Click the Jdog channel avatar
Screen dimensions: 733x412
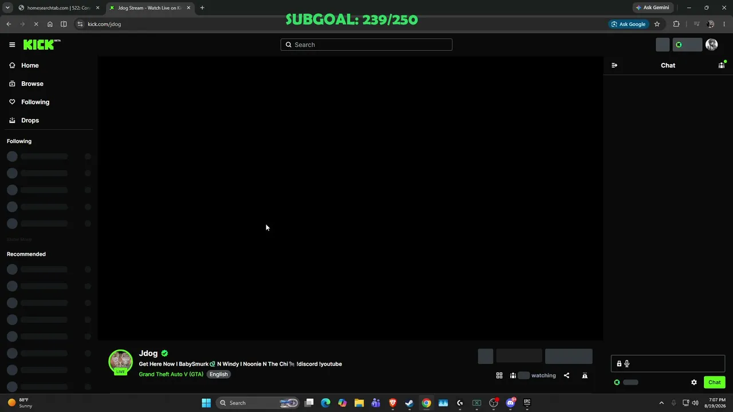(x=121, y=362)
